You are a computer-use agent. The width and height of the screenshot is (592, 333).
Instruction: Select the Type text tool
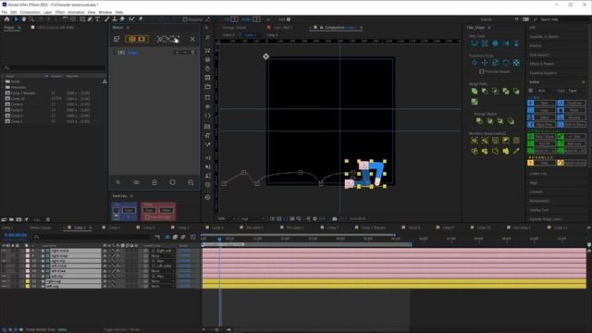(x=97, y=18)
